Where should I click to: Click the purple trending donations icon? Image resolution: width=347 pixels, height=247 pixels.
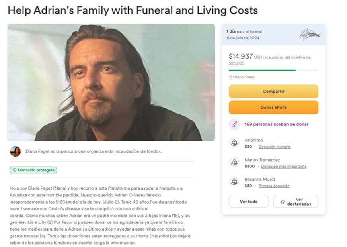click(234, 124)
